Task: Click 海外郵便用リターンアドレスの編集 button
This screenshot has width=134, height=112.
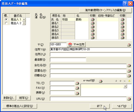Action: coord(105,10)
